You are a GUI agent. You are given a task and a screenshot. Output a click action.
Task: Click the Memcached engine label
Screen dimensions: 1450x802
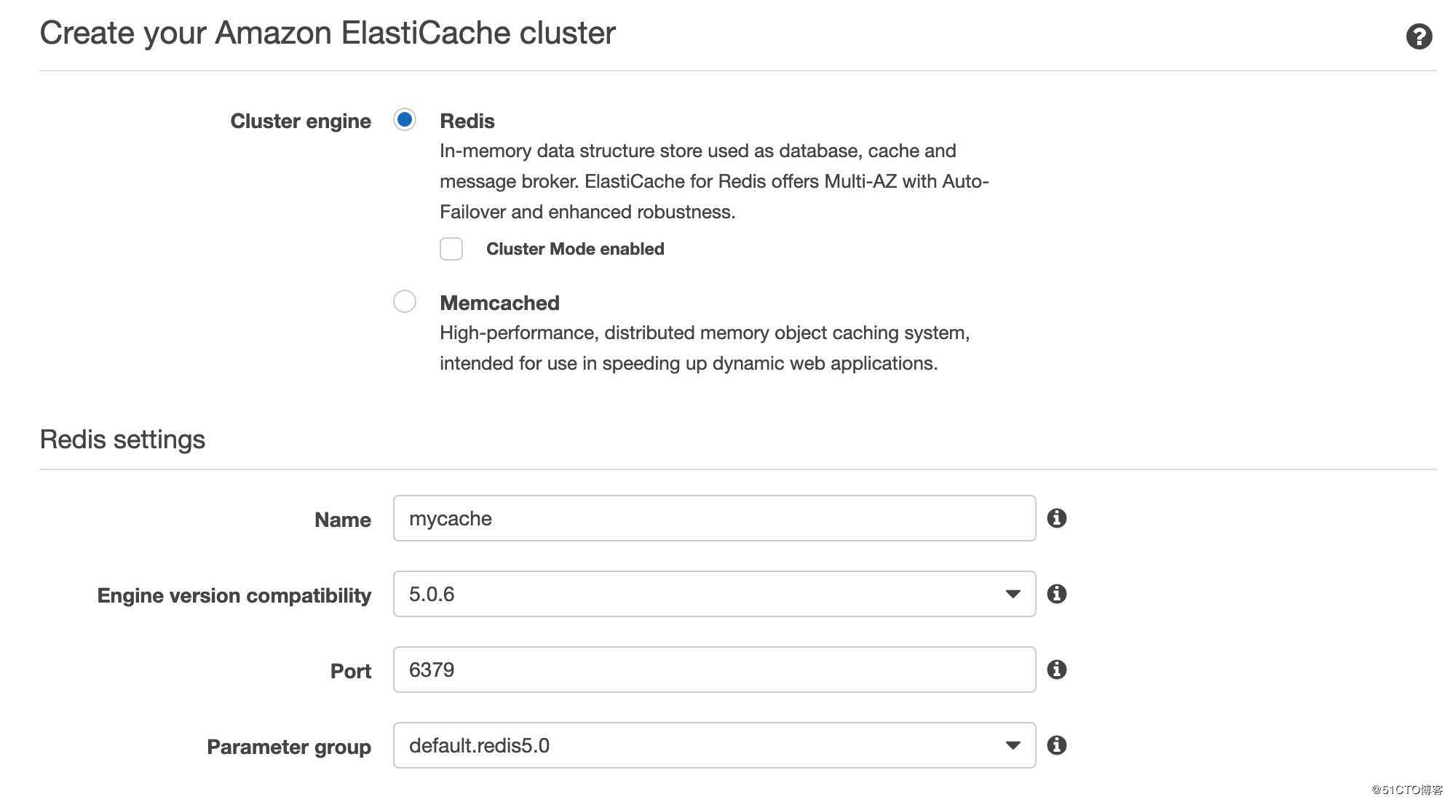tap(499, 303)
